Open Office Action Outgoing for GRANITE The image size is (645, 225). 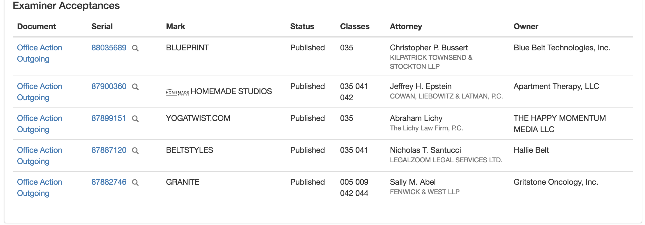pyautogui.click(x=39, y=187)
